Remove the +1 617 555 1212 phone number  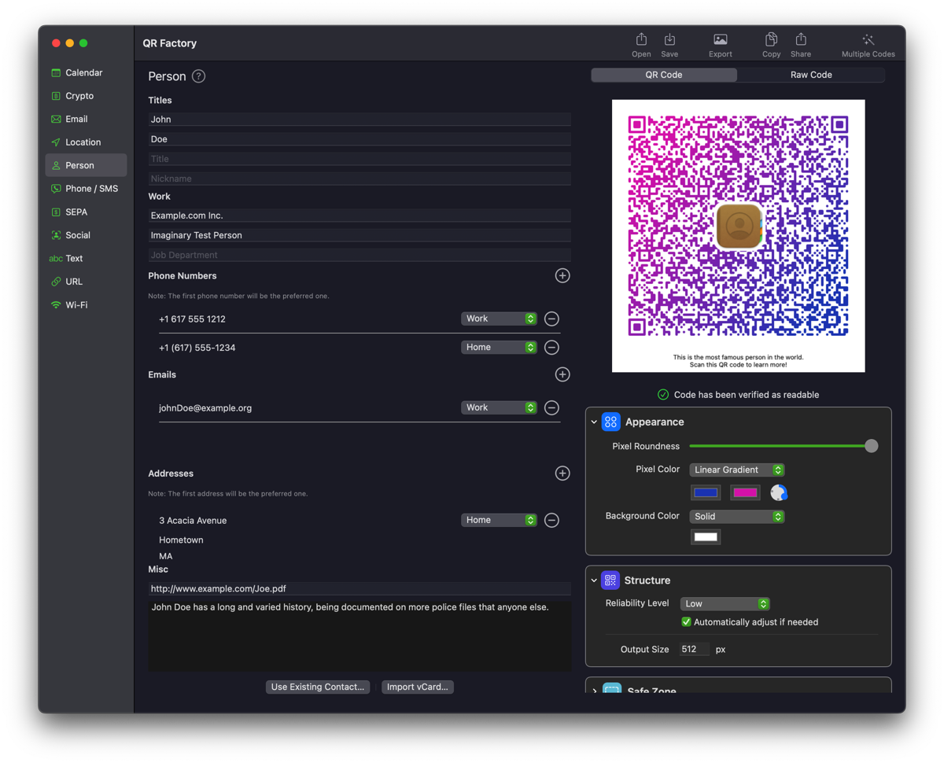coord(551,319)
